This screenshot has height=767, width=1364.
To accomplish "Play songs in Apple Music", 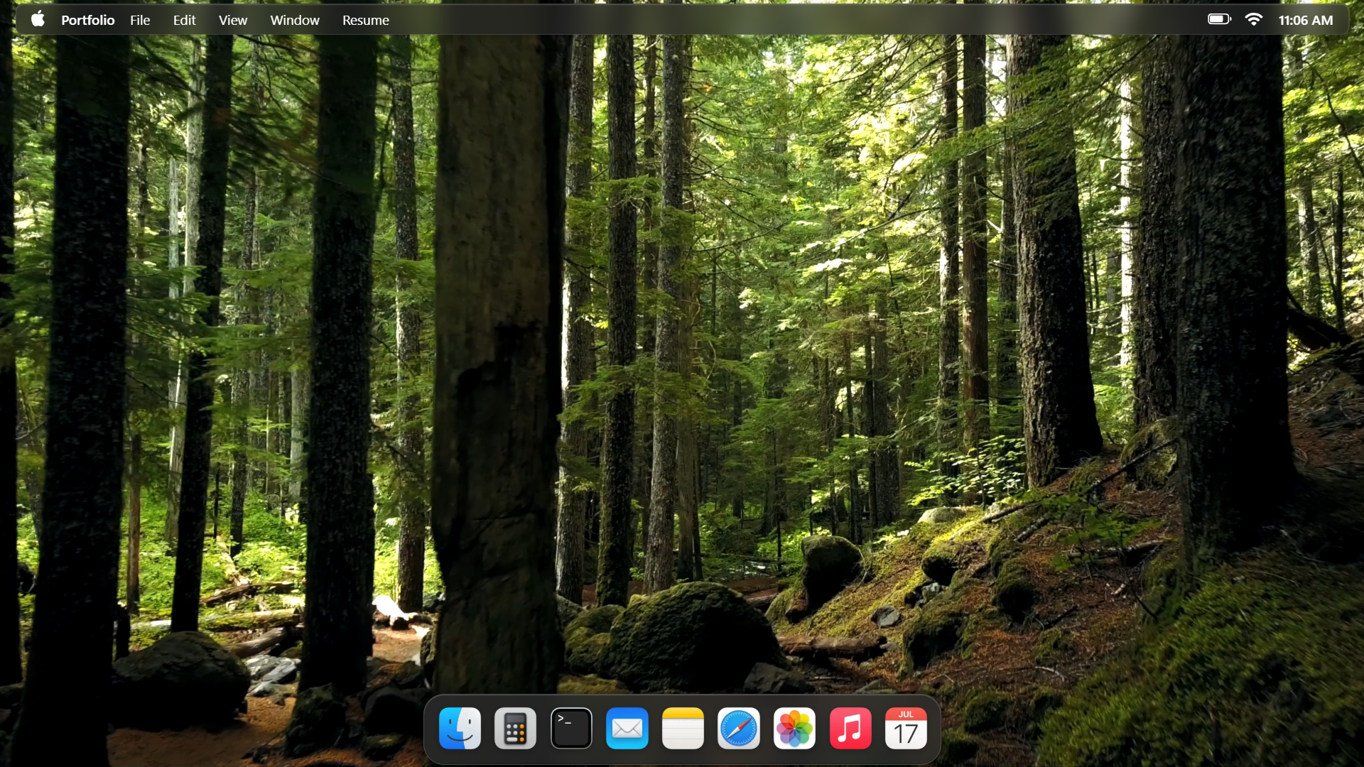I will point(850,728).
